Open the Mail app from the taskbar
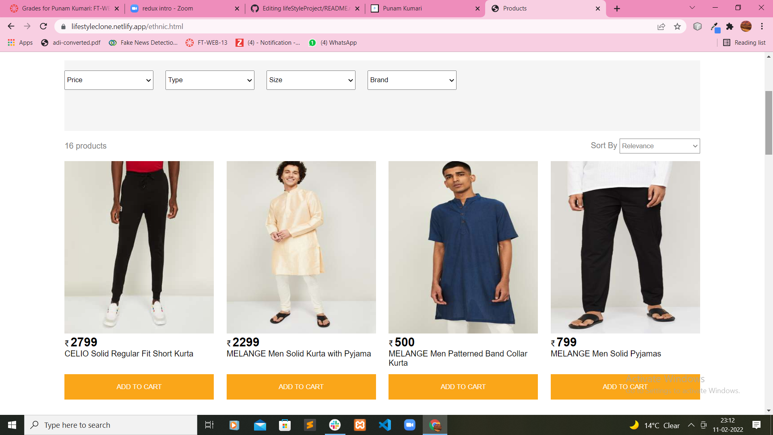Viewport: 773px width, 435px height. [x=260, y=425]
